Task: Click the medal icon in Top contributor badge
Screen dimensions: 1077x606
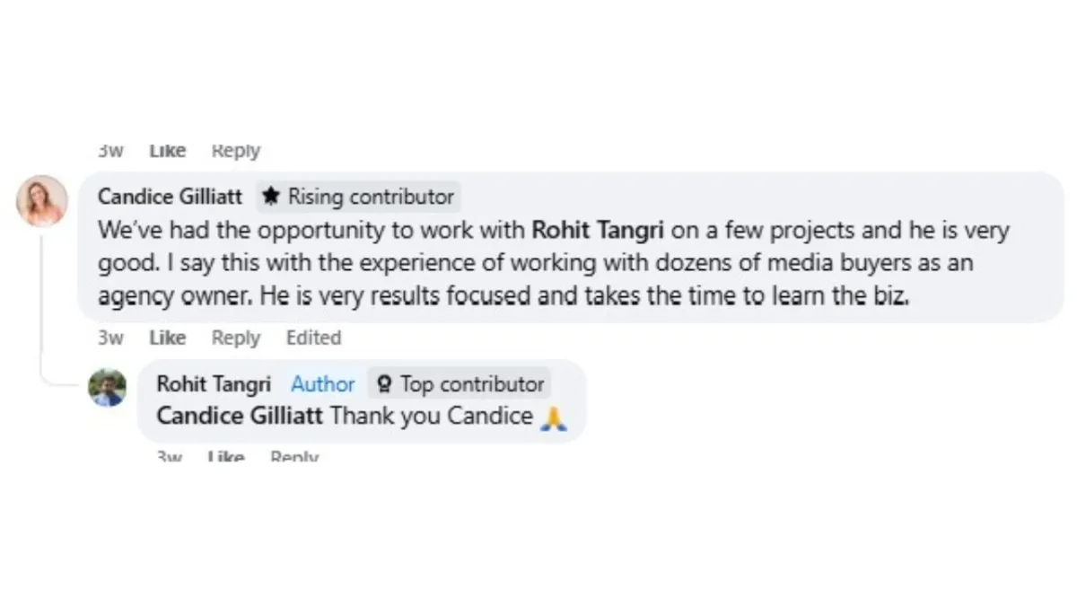Action: click(x=384, y=384)
